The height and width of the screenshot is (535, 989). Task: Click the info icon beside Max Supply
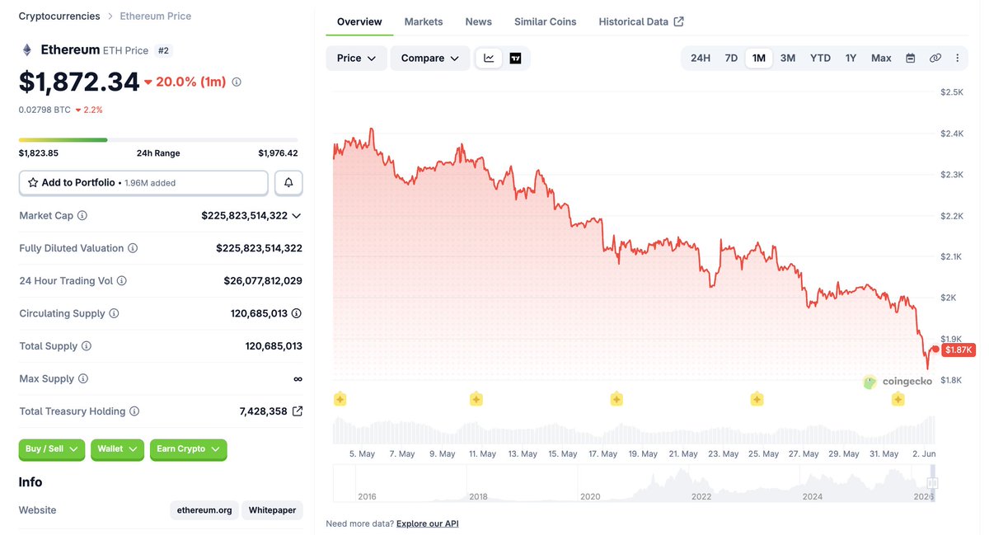83,379
